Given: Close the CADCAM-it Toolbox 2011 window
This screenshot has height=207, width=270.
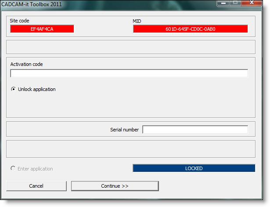Looking at the screenshot, I should coord(252,3).
